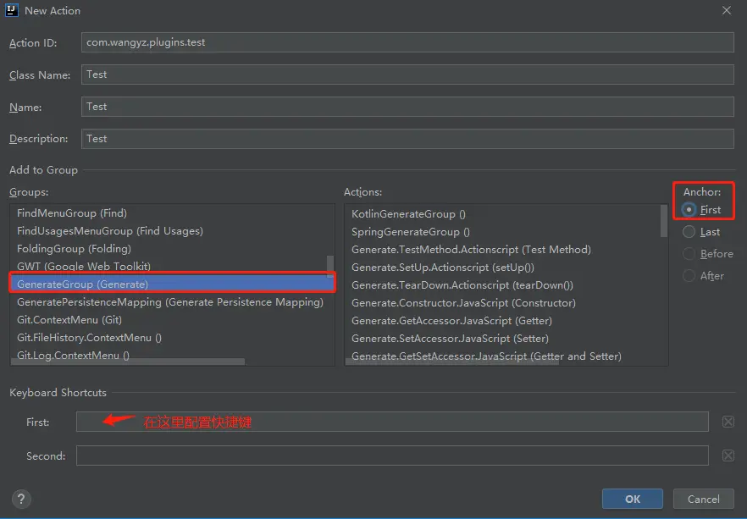
Task: Confirm with the OK button
Action: pos(632,499)
